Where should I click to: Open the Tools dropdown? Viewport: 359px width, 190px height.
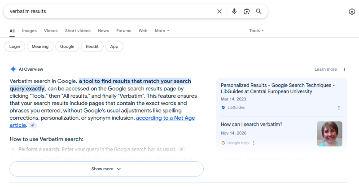coord(256,30)
